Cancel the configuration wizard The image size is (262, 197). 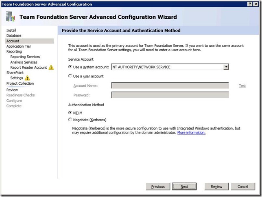pyautogui.click(x=243, y=186)
